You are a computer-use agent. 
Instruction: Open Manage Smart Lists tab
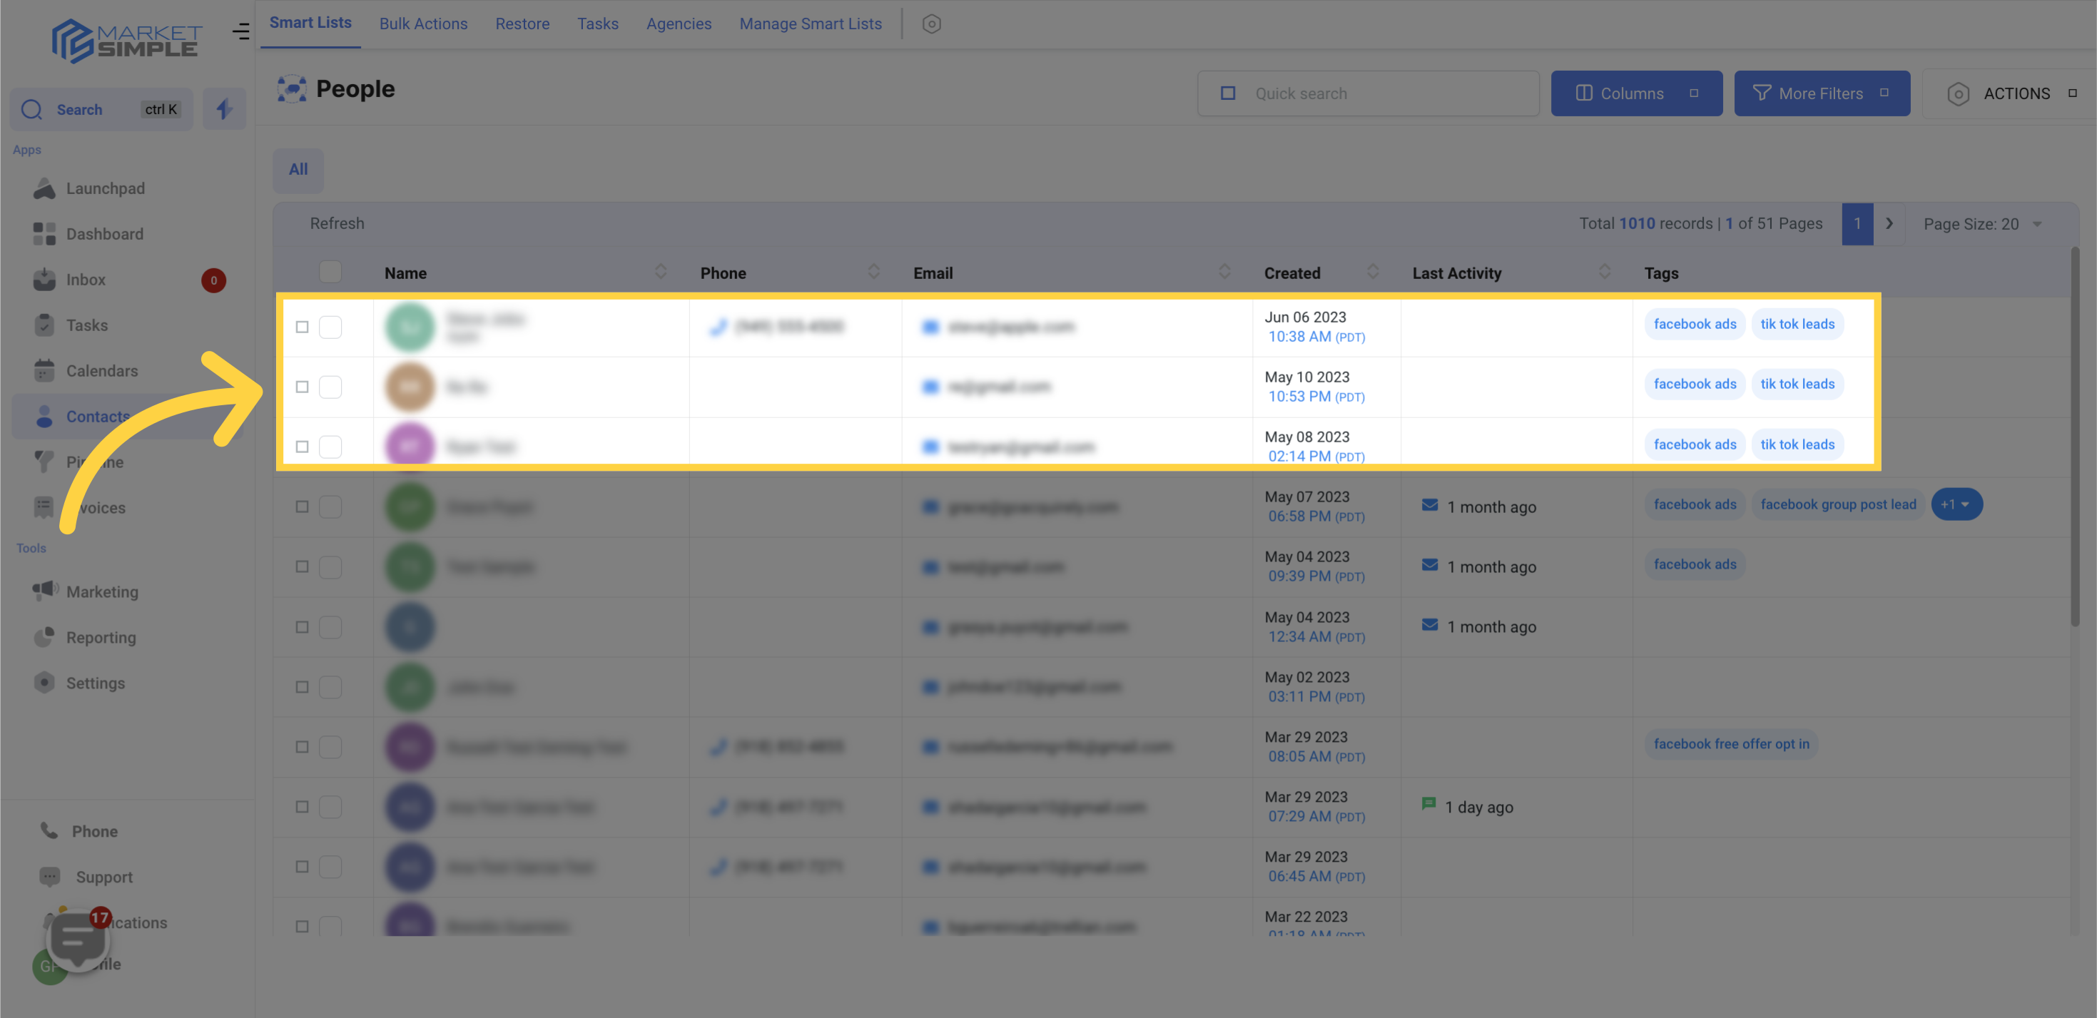point(810,24)
